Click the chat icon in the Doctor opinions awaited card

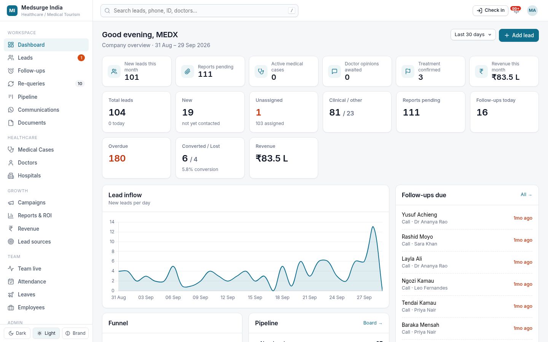(335, 71)
